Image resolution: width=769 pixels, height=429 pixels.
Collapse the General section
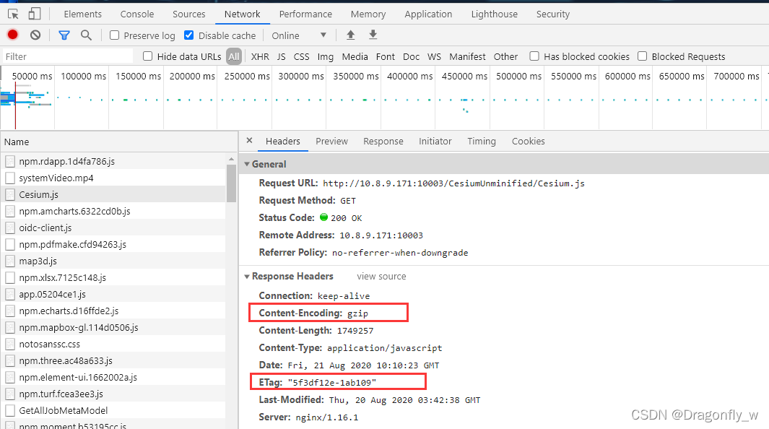click(247, 164)
